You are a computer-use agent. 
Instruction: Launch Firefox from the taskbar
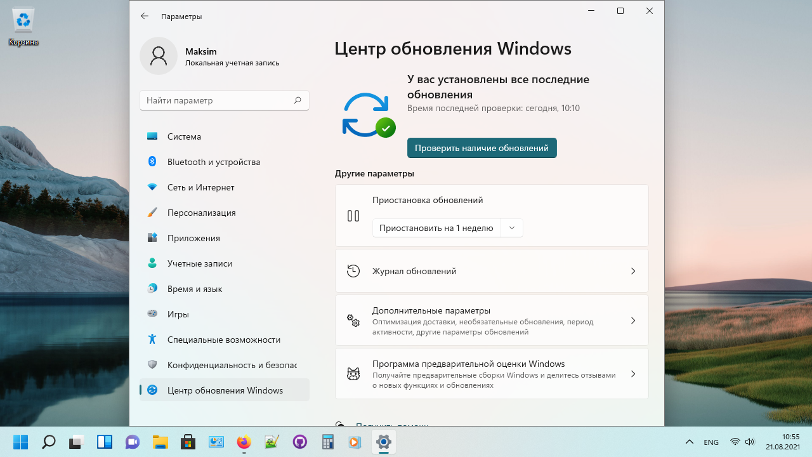pos(244,442)
